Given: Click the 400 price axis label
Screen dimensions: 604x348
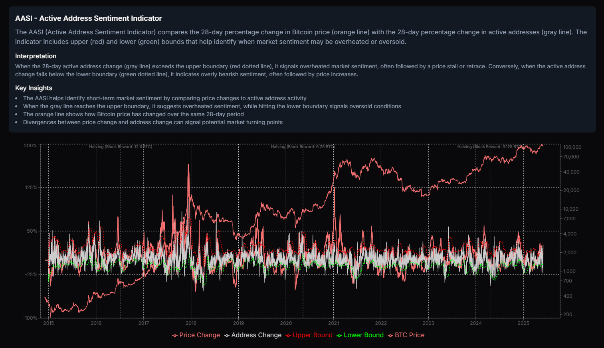Looking at the screenshot, I should pyautogui.click(x=568, y=296).
